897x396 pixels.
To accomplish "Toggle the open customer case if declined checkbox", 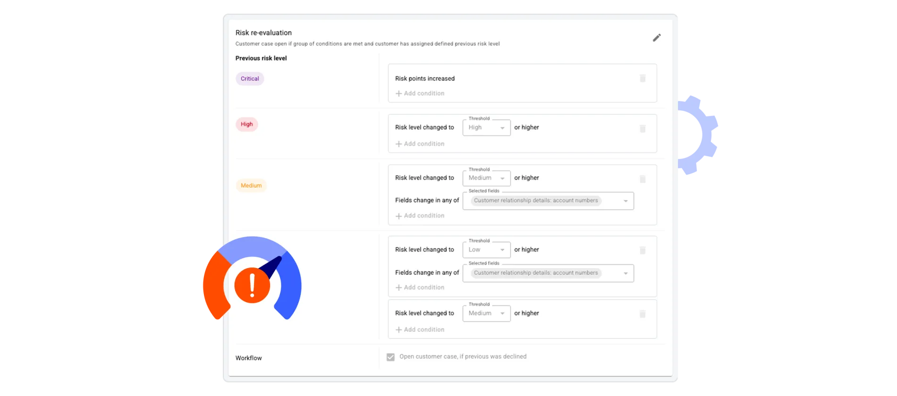I will click(390, 357).
